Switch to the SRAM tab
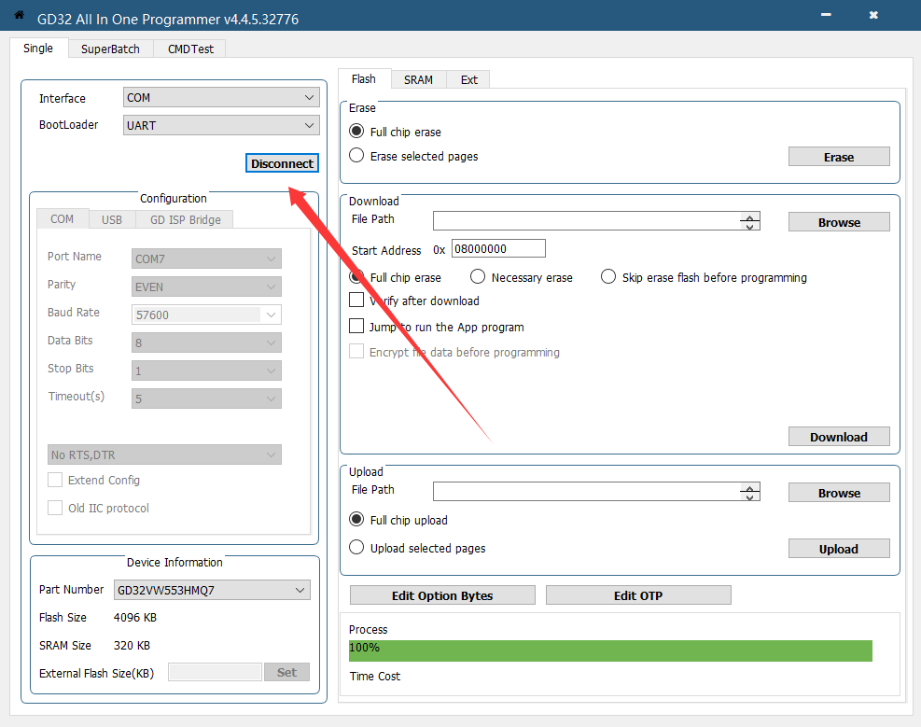 (418, 80)
